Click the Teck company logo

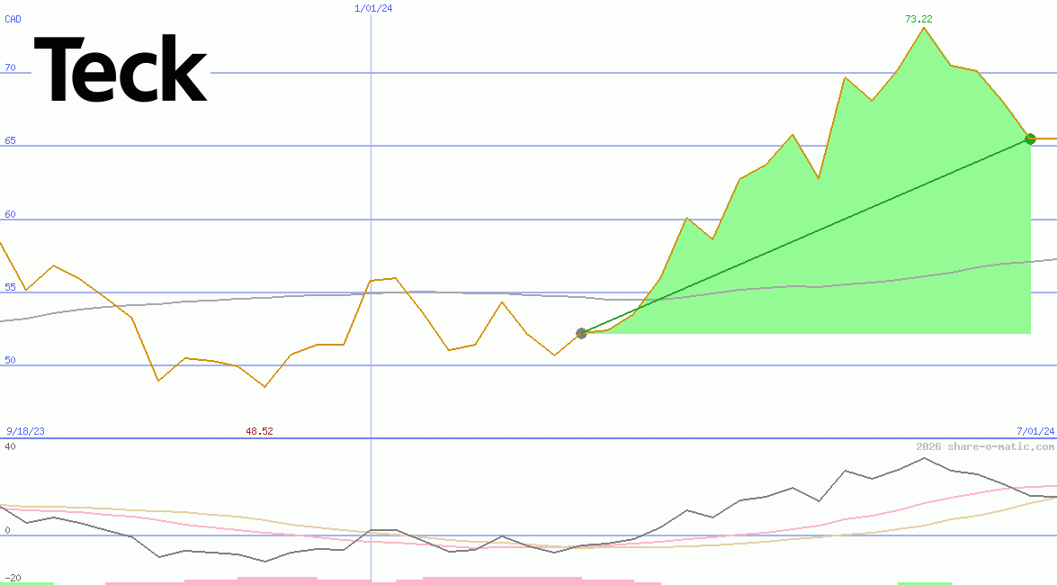coord(121,68)
